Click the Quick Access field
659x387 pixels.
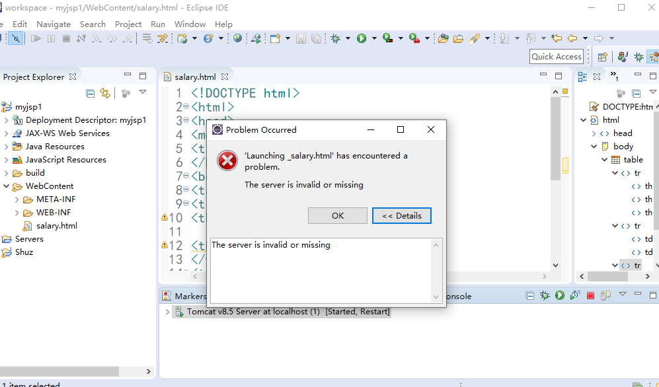[557, 57]
